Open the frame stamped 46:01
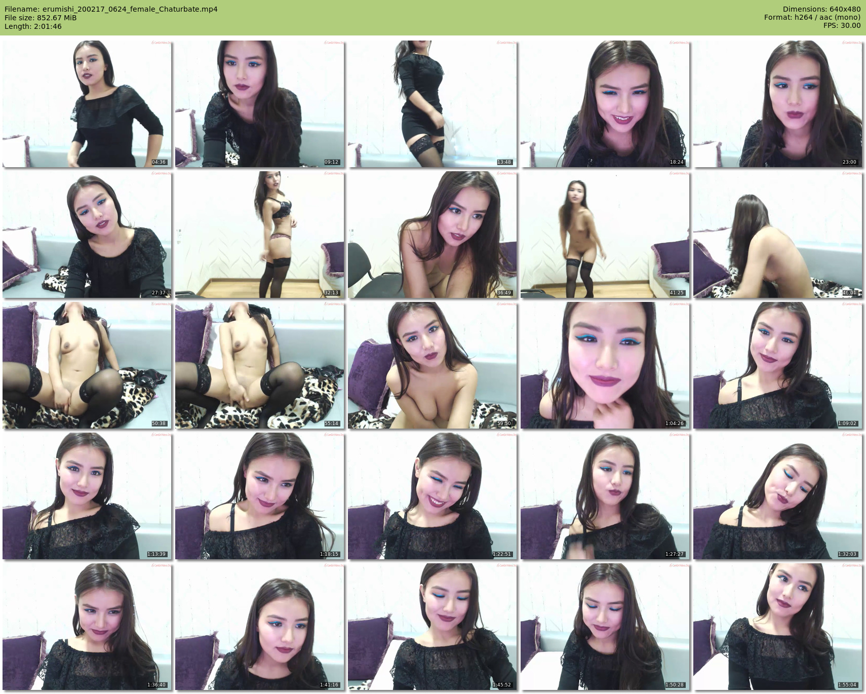This screenshot has width=866, height=694. pos(778,235)
